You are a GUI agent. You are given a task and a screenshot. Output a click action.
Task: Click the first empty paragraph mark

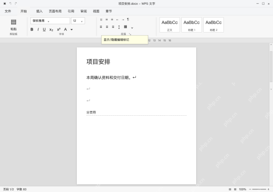pos(89,89)
